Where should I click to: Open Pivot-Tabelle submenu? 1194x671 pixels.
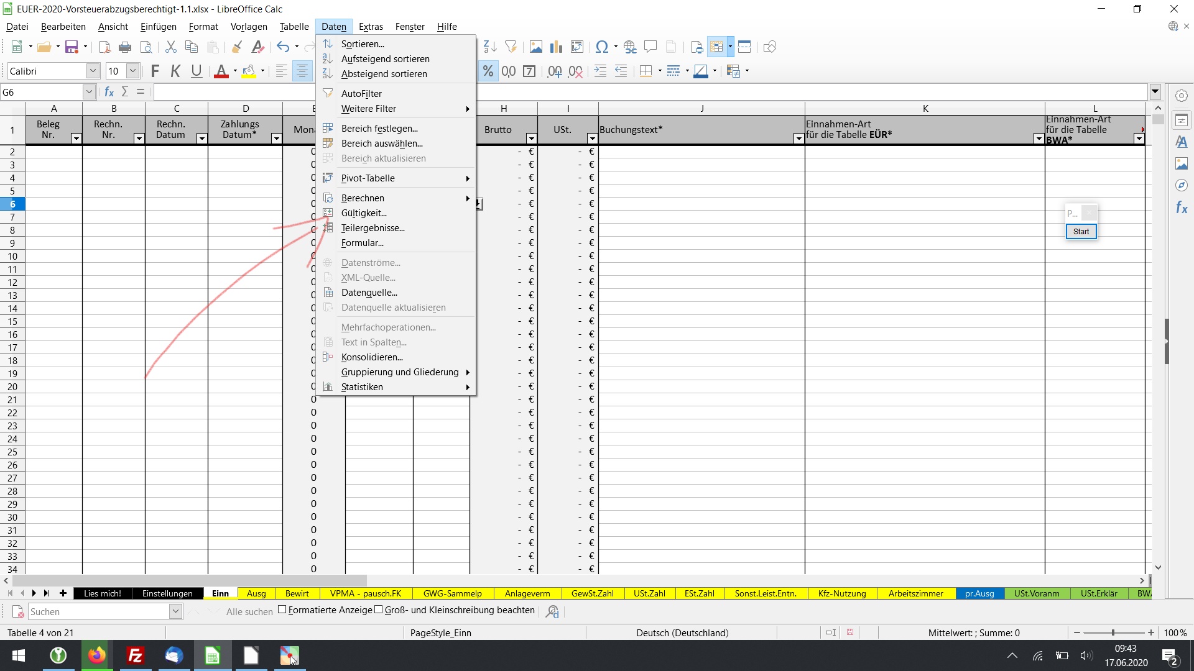click(x=397, y=178)
